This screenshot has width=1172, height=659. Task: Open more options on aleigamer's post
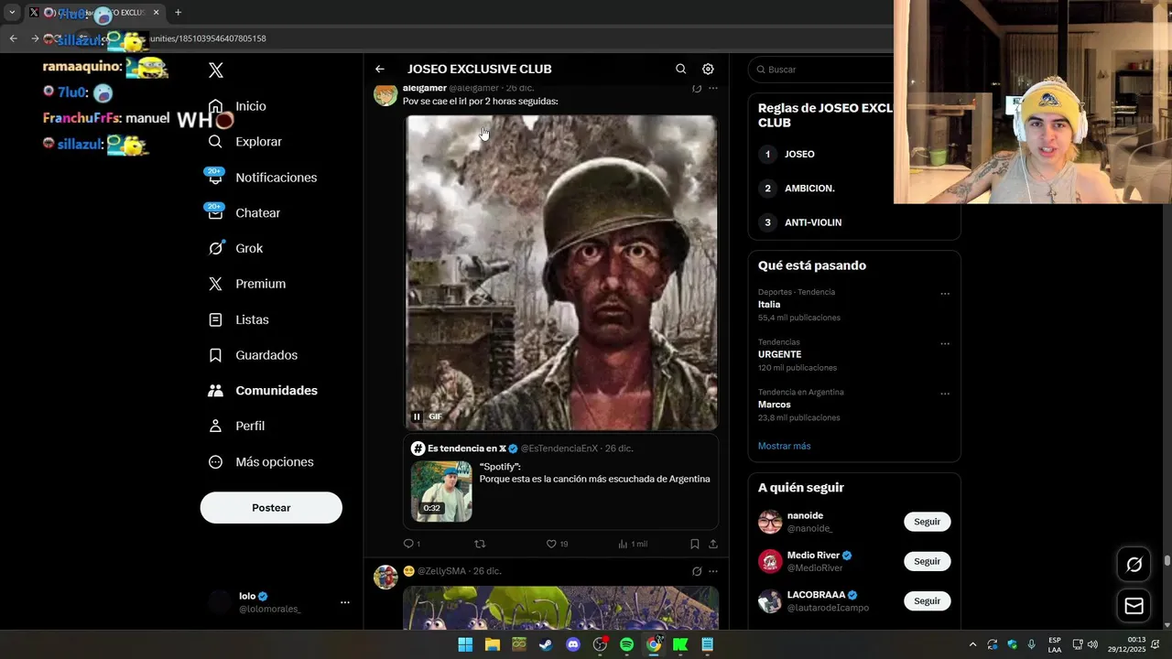click(713, 89)
